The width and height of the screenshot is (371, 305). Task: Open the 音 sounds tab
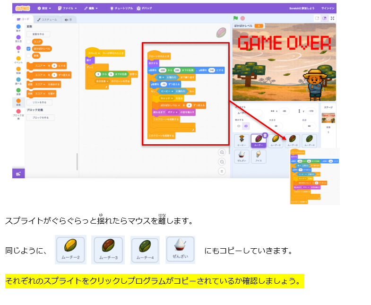point(68,19)
